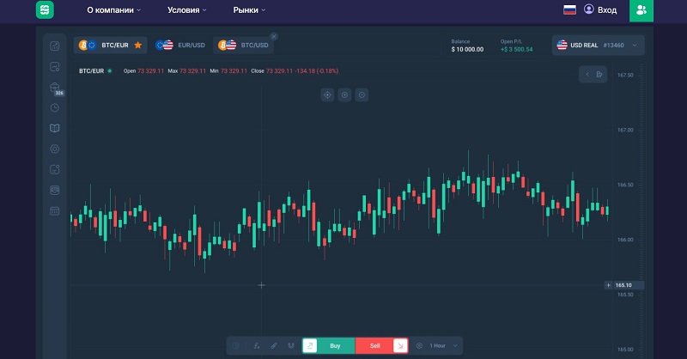The width and height of the screenshot is (687, 359).
Task: Toggle the favorite star on BTC/EUR
Action: tap(137, 45)
